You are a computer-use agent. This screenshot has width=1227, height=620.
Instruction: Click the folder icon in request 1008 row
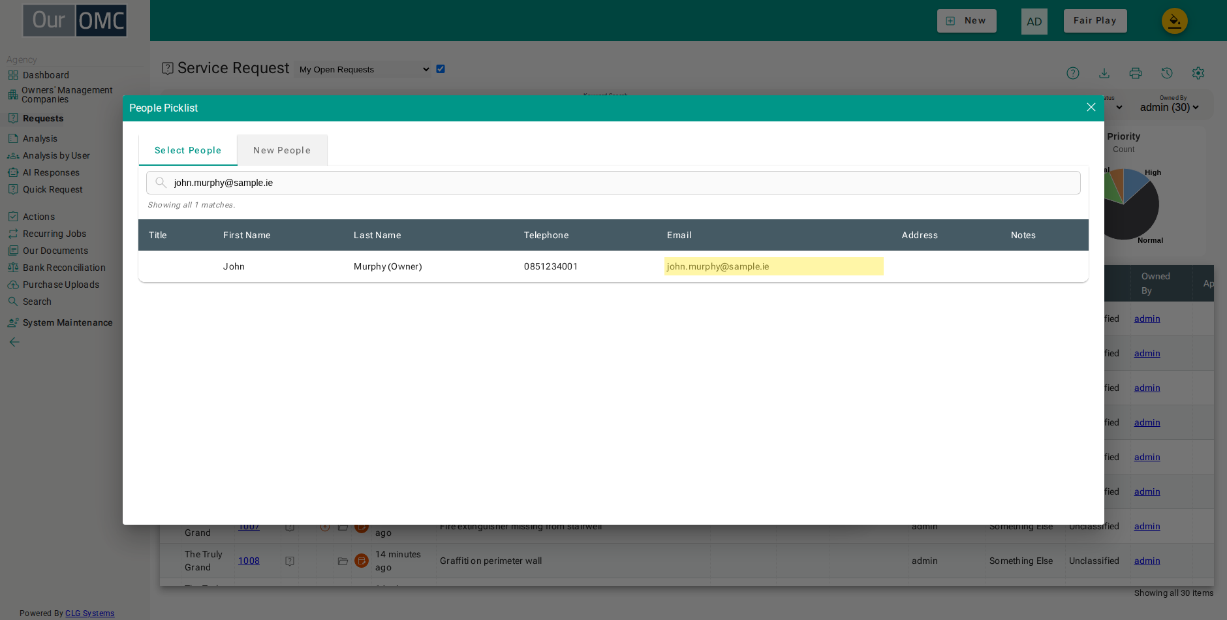[x=343, y=561]
